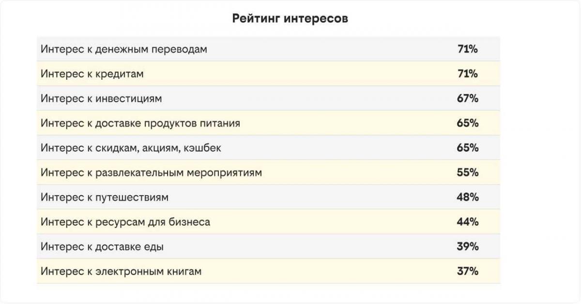Click the 55% value for развлекательным мероприятиям
This screenshot has height=304, width=581.
tap(468, 172)
